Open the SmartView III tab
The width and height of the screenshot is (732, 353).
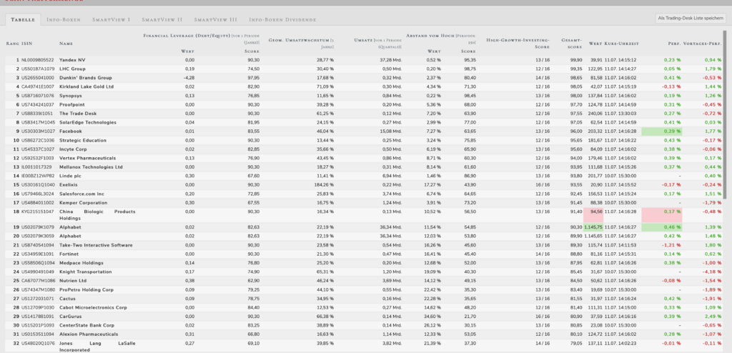(216, 19)
